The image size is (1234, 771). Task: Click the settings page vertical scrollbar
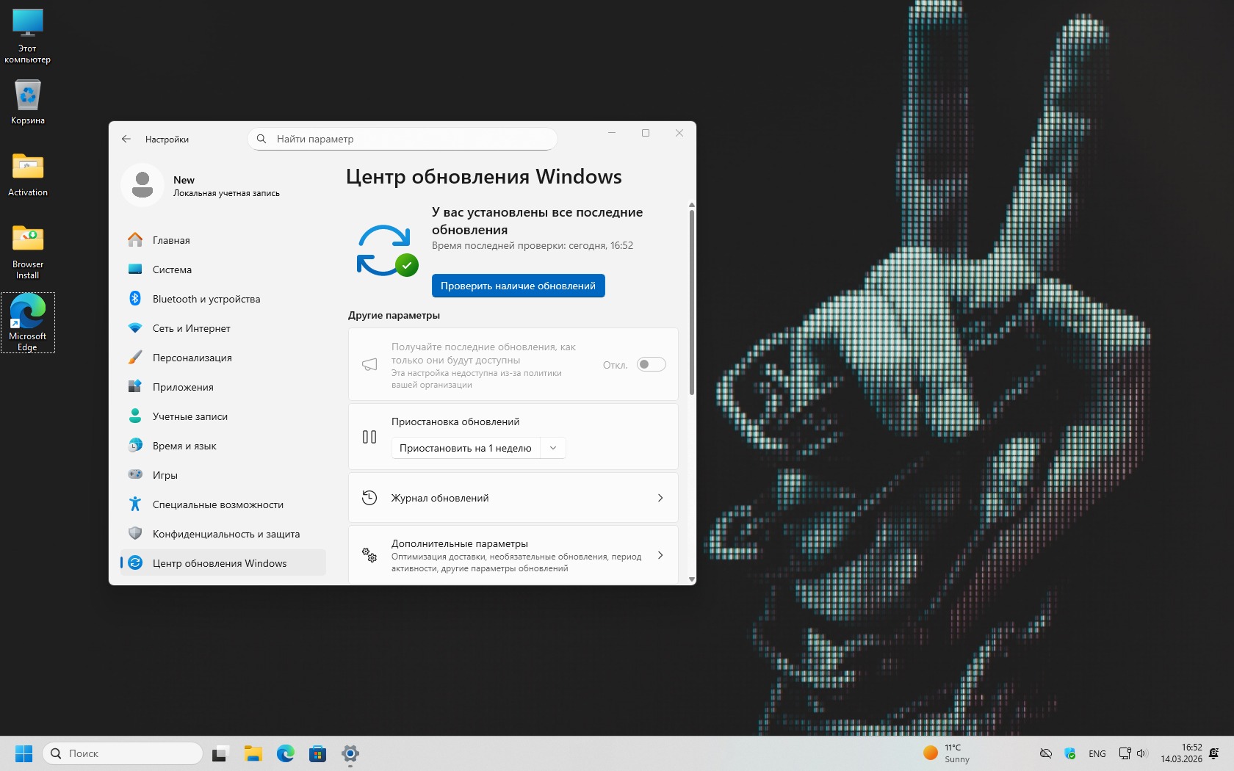pos(691,303)
